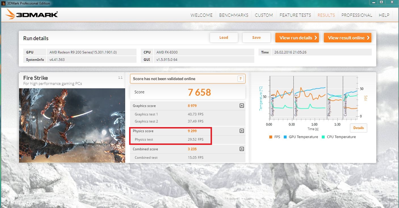Open the PROFESSIONAL tab
The height and width of the screenshot is (208, 399).
click(357, 15)
